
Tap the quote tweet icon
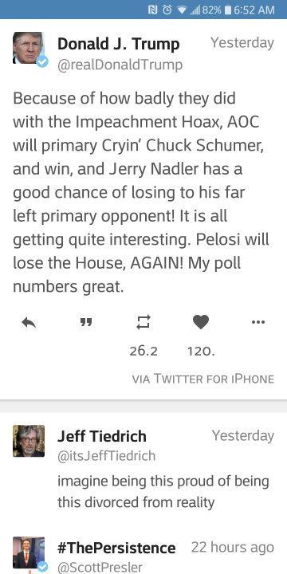(86, 323)
